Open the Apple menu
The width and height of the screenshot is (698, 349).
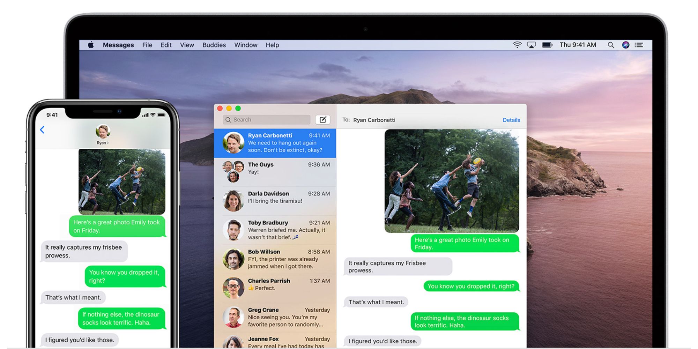pos(91,45)
